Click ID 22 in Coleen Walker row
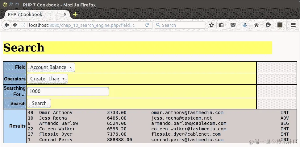Screen dimensions: 300x147 (x=31, y=129)
